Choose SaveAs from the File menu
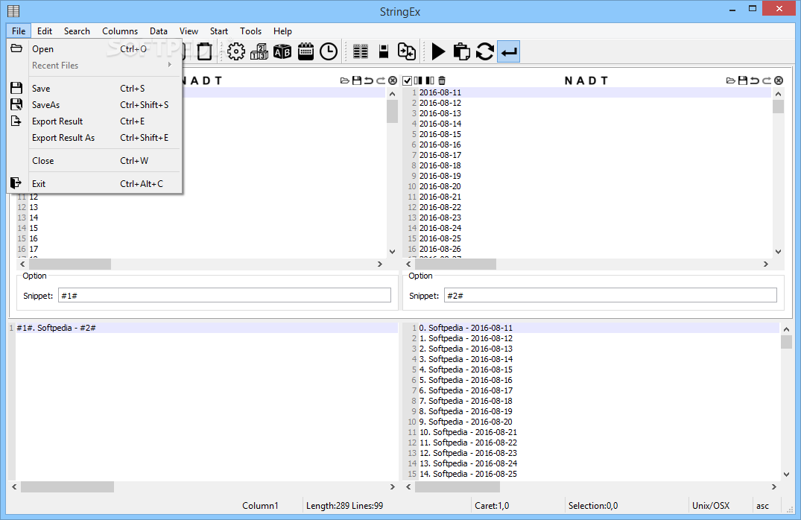This screenshot has height=520, width=801. click(x=95, y=105)
